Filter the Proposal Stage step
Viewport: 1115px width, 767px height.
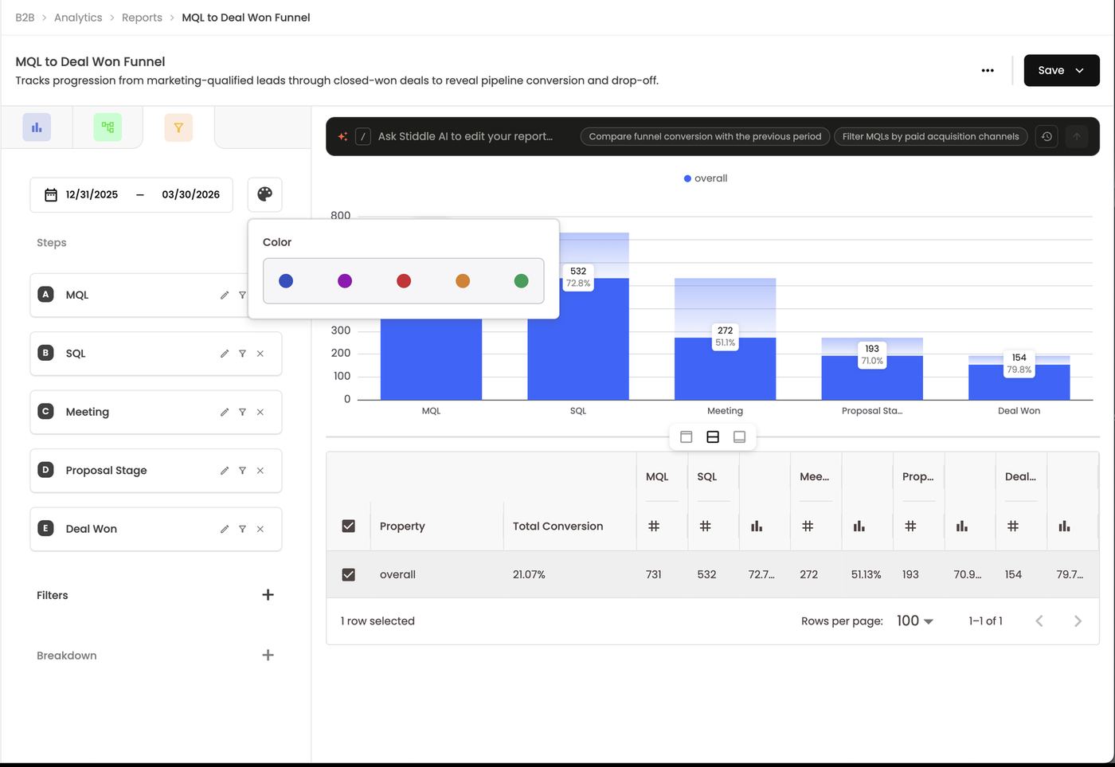[242, 471]
